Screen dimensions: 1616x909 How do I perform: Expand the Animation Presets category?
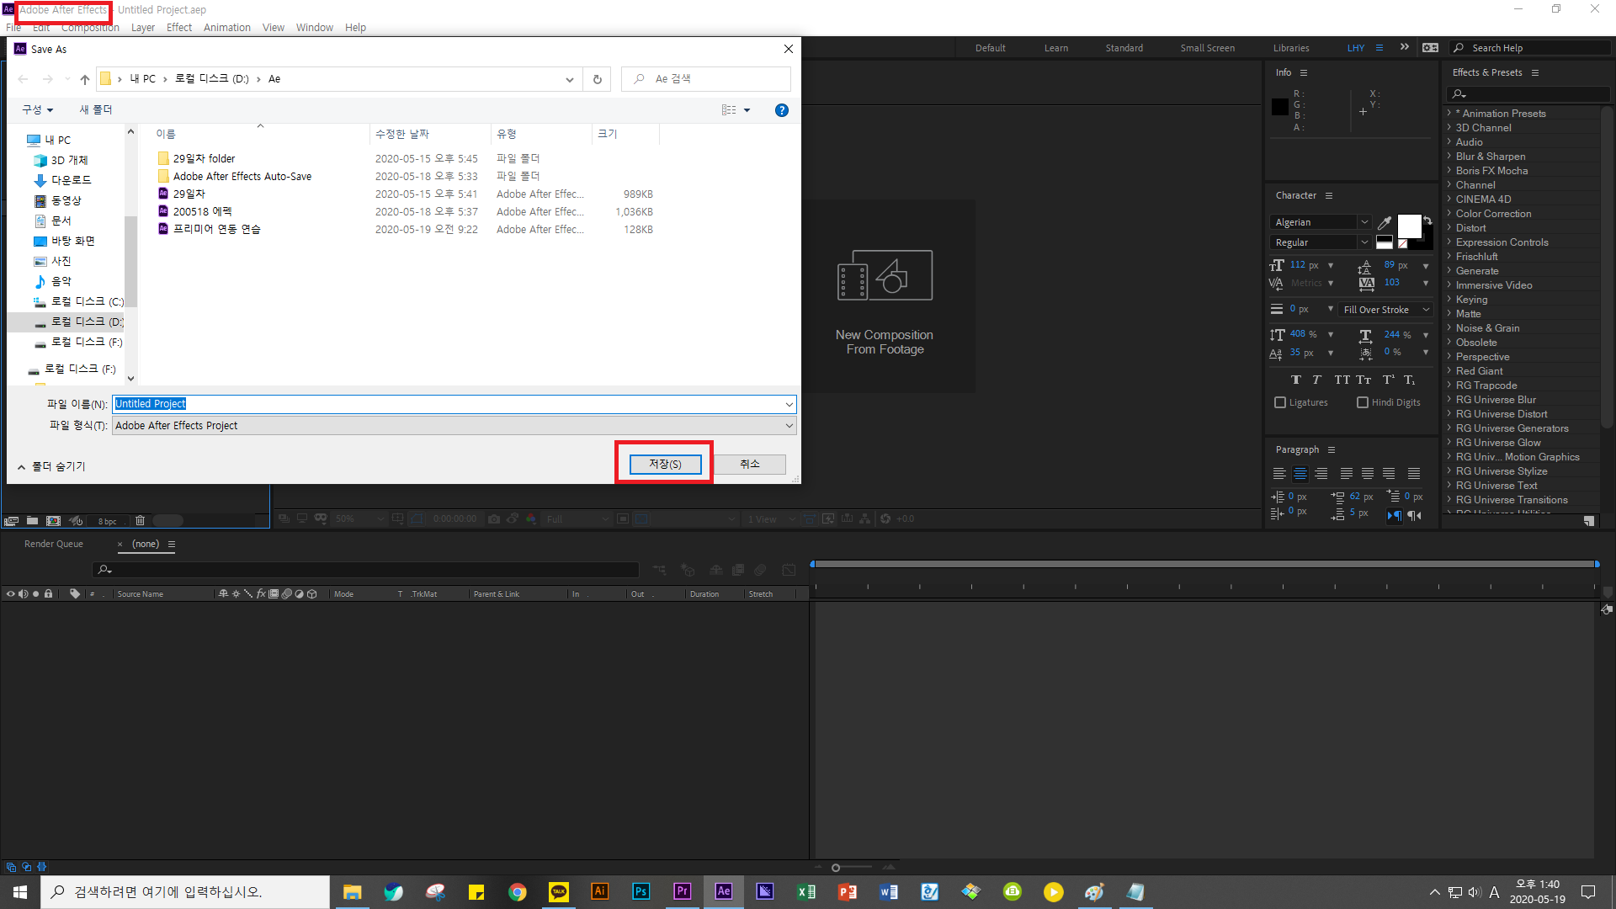click(x=1449, y=113)
